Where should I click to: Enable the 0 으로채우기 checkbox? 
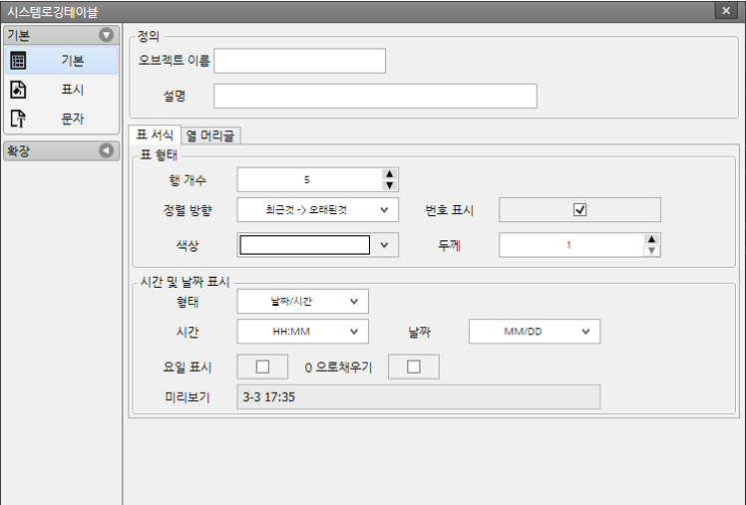coord(414,367)
